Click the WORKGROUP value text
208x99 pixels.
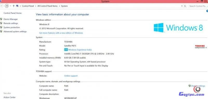70,98
